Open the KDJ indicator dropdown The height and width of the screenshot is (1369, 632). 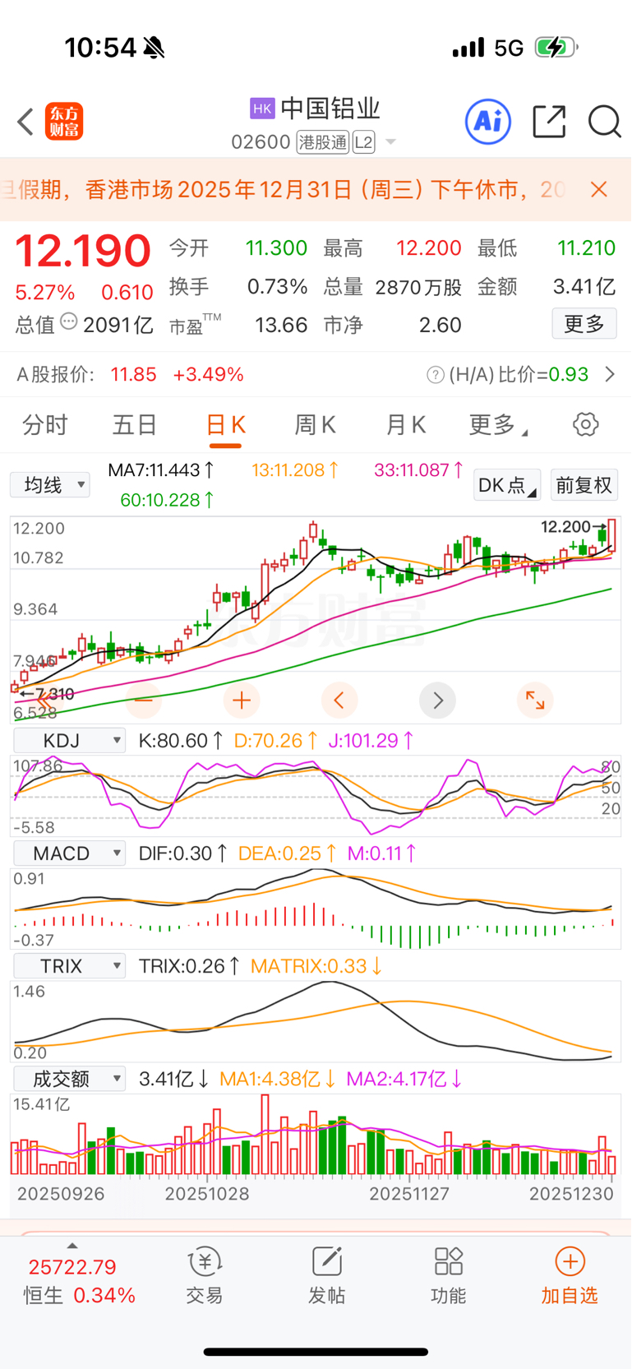click(x=70, y=741)
